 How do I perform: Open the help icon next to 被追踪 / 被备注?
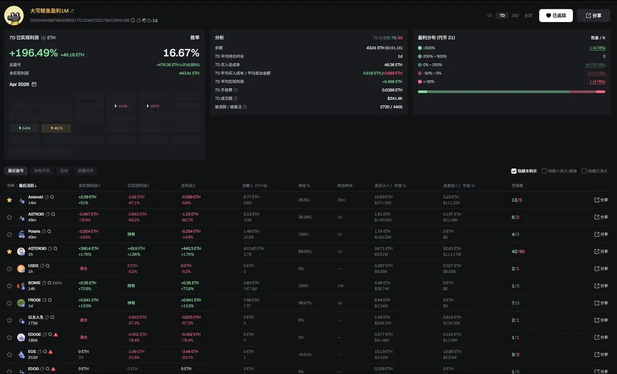(245, 107)
